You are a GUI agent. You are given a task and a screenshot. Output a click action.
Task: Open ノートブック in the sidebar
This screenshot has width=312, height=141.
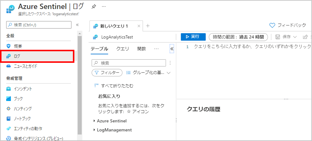22,118
